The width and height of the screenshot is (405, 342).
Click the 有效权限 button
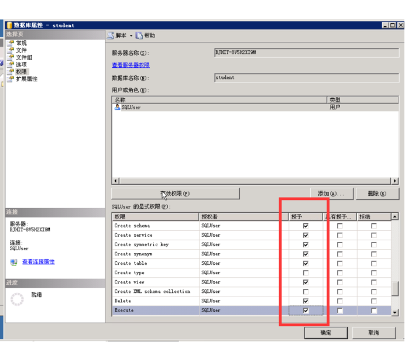pyautogui.click(x=176, y=194)
